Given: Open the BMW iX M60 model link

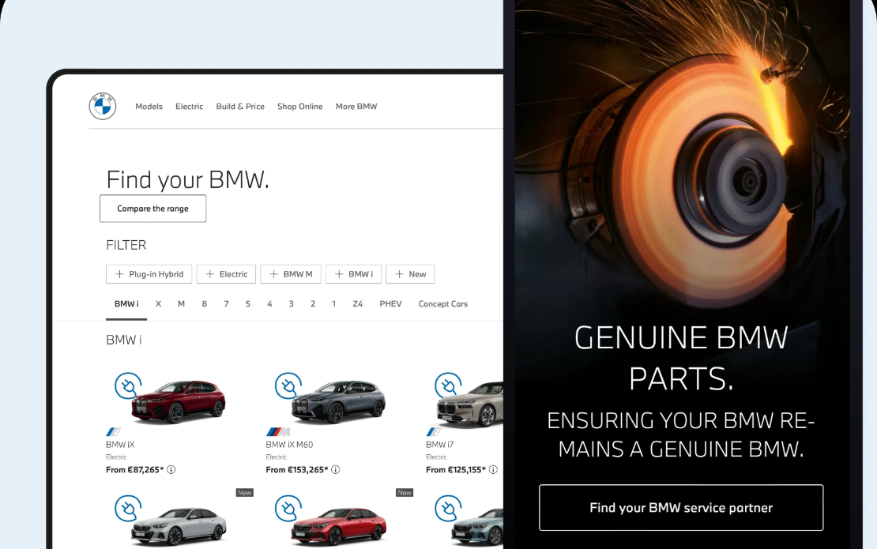Looking at the screenshot, I should click(x=289, y=445).
